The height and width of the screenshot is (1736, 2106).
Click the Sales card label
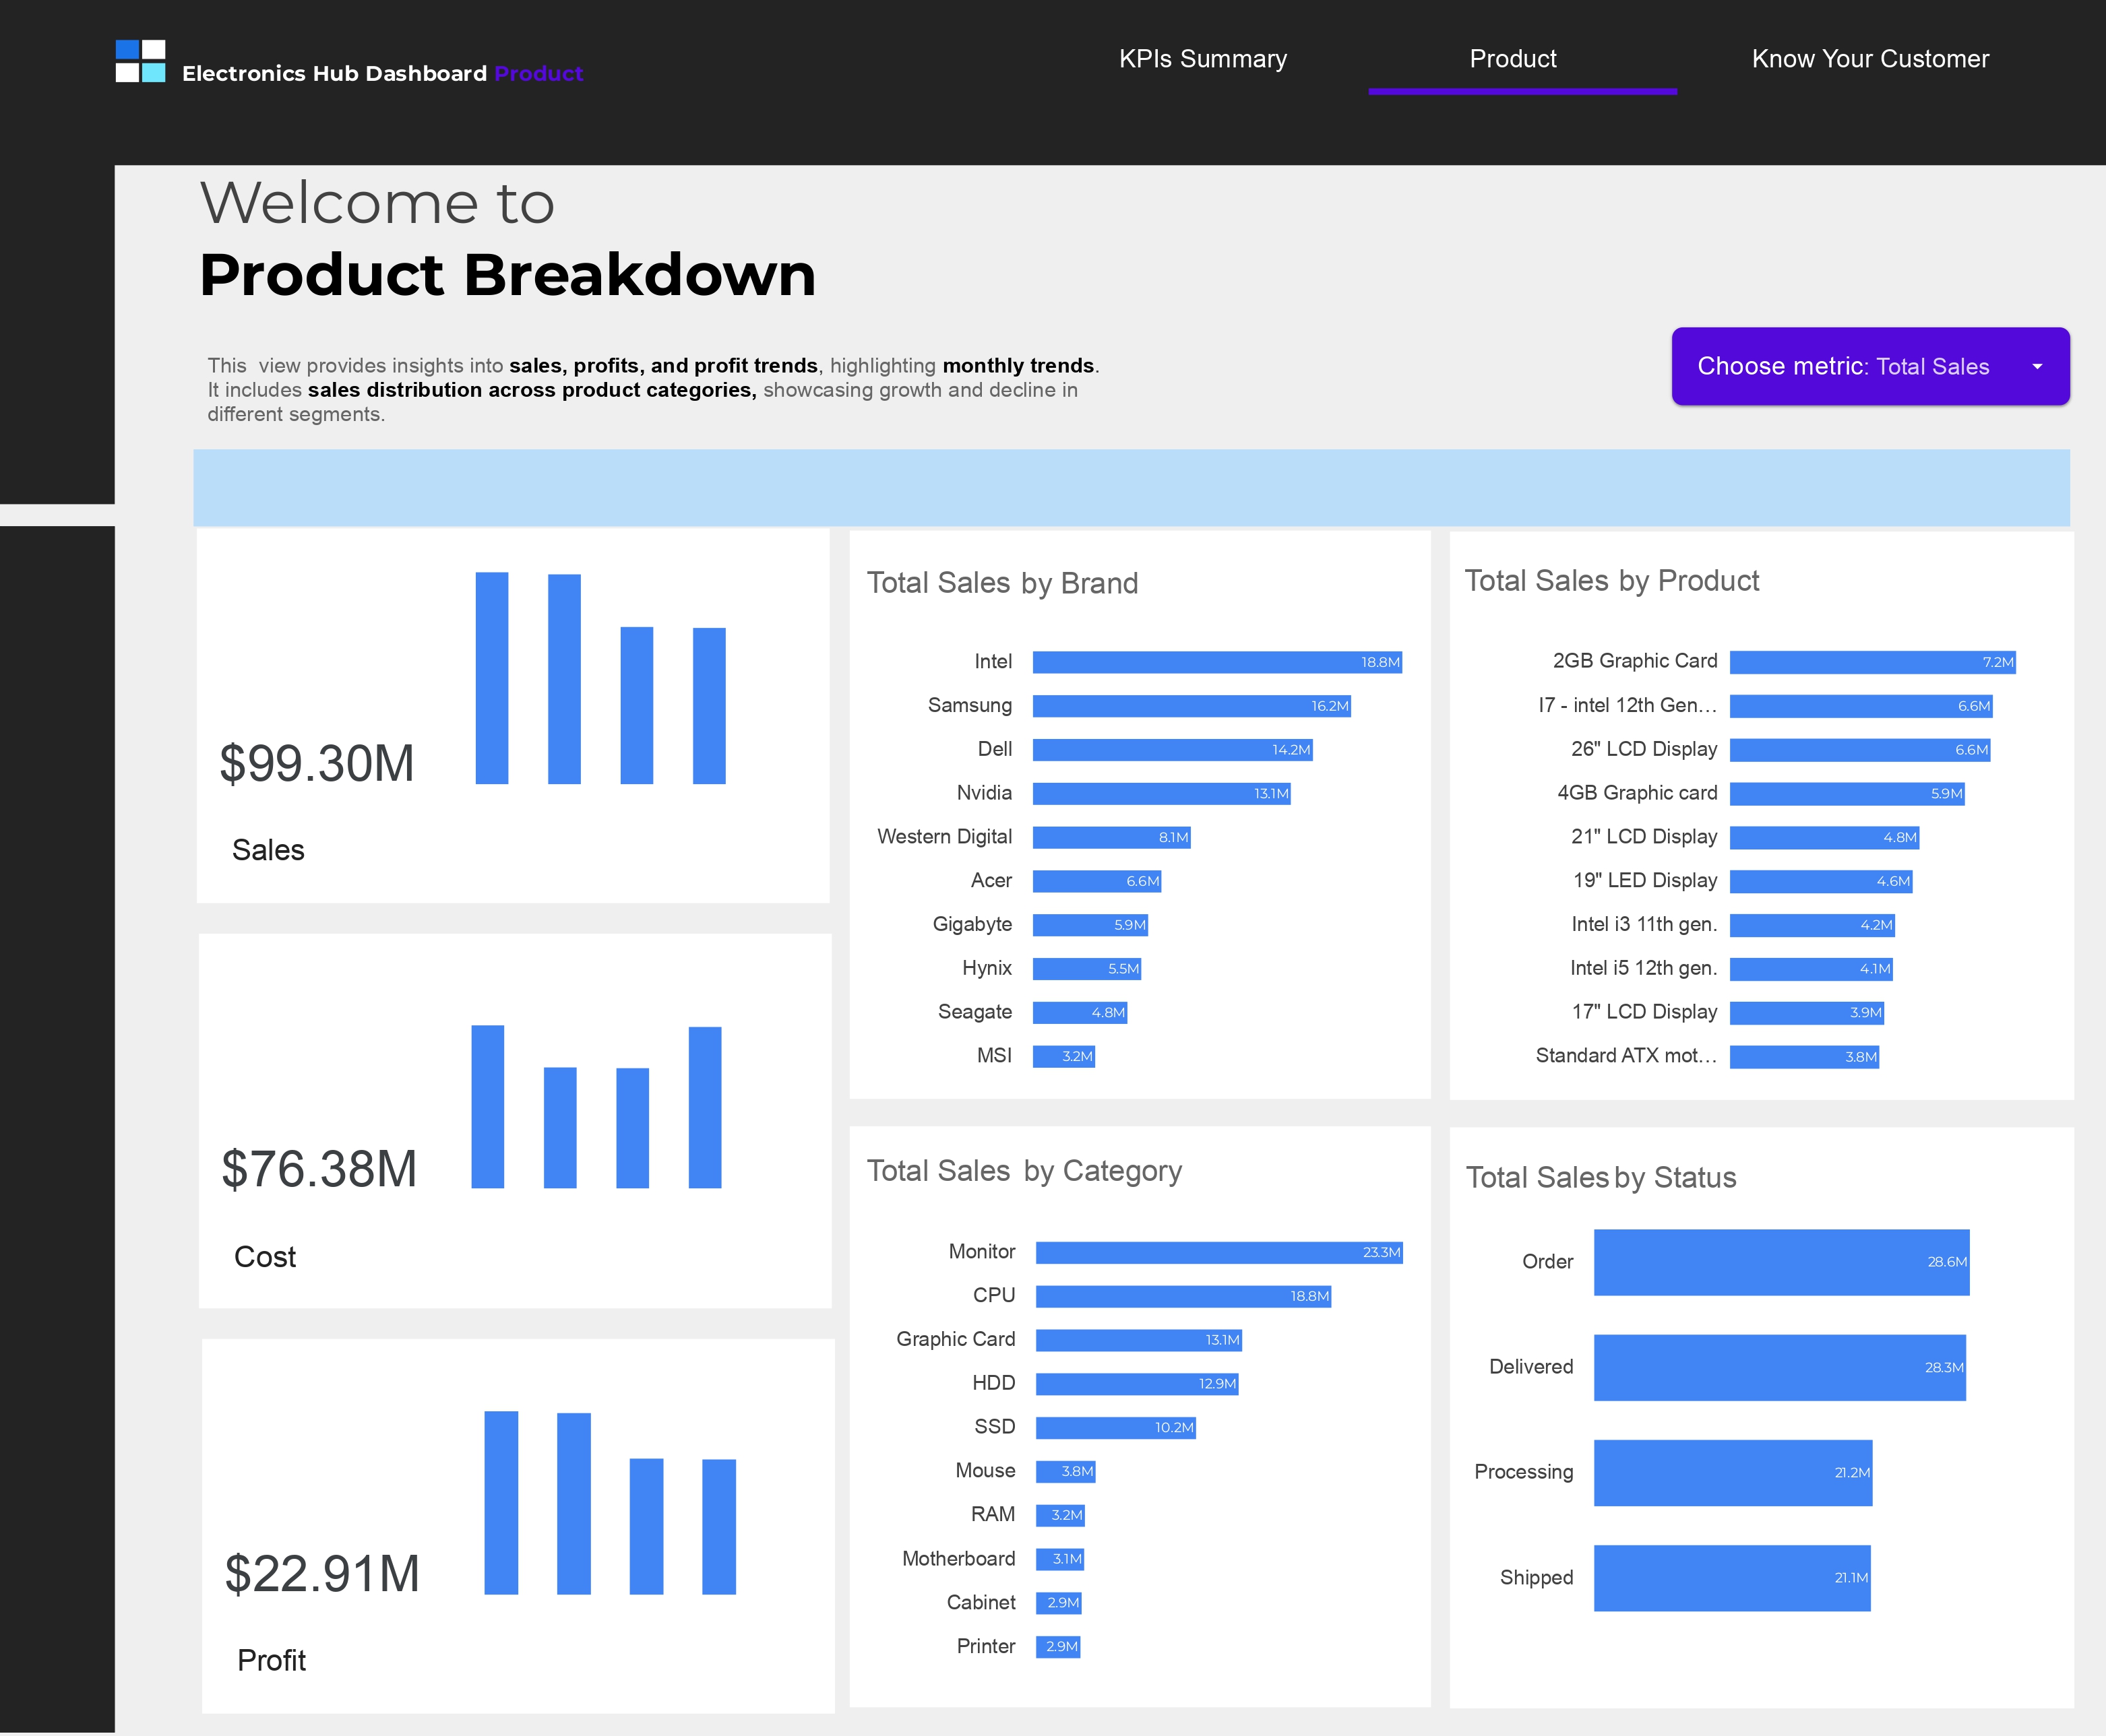point(268,850)
